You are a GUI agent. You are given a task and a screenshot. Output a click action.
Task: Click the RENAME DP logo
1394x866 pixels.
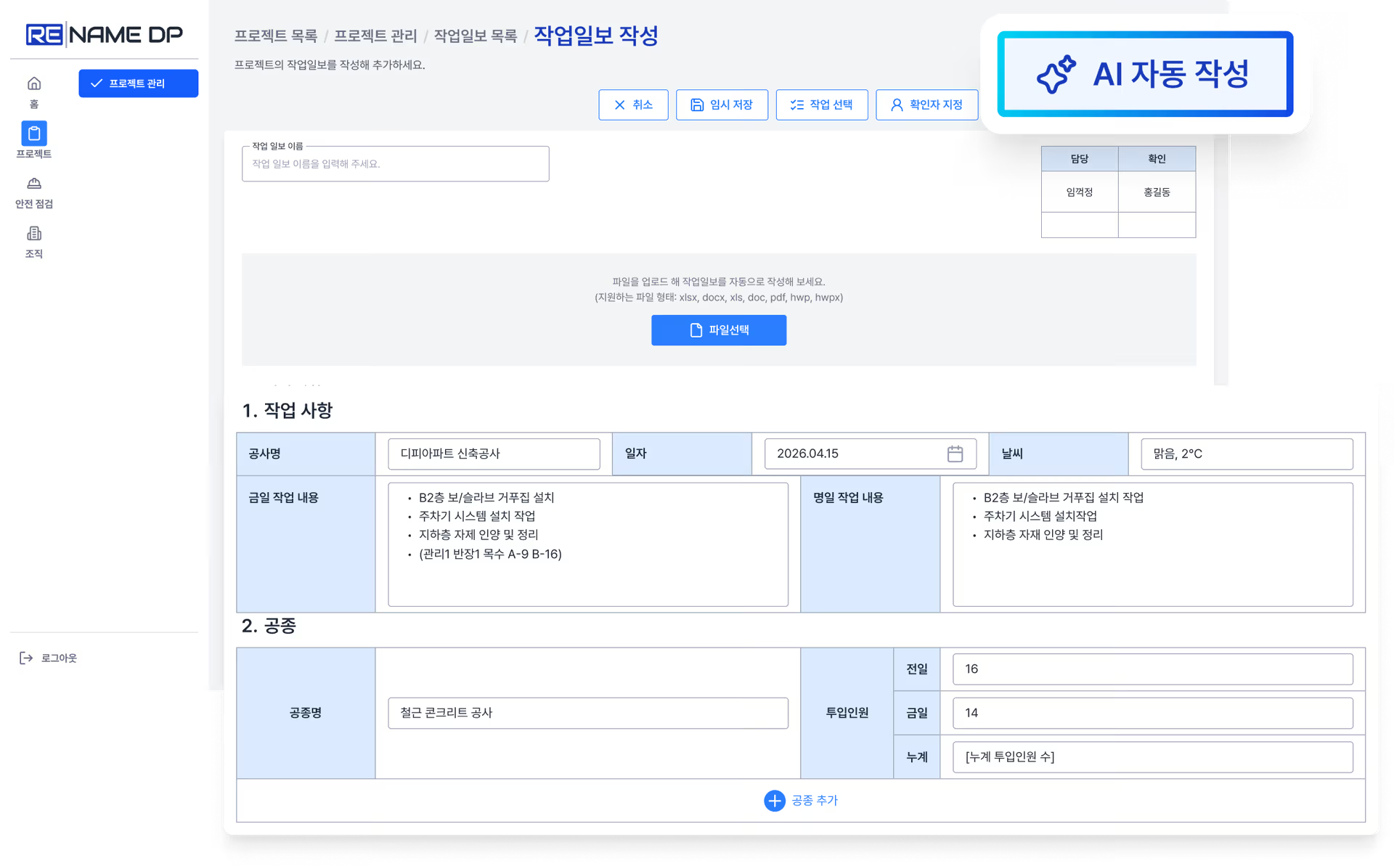[104, 34]
